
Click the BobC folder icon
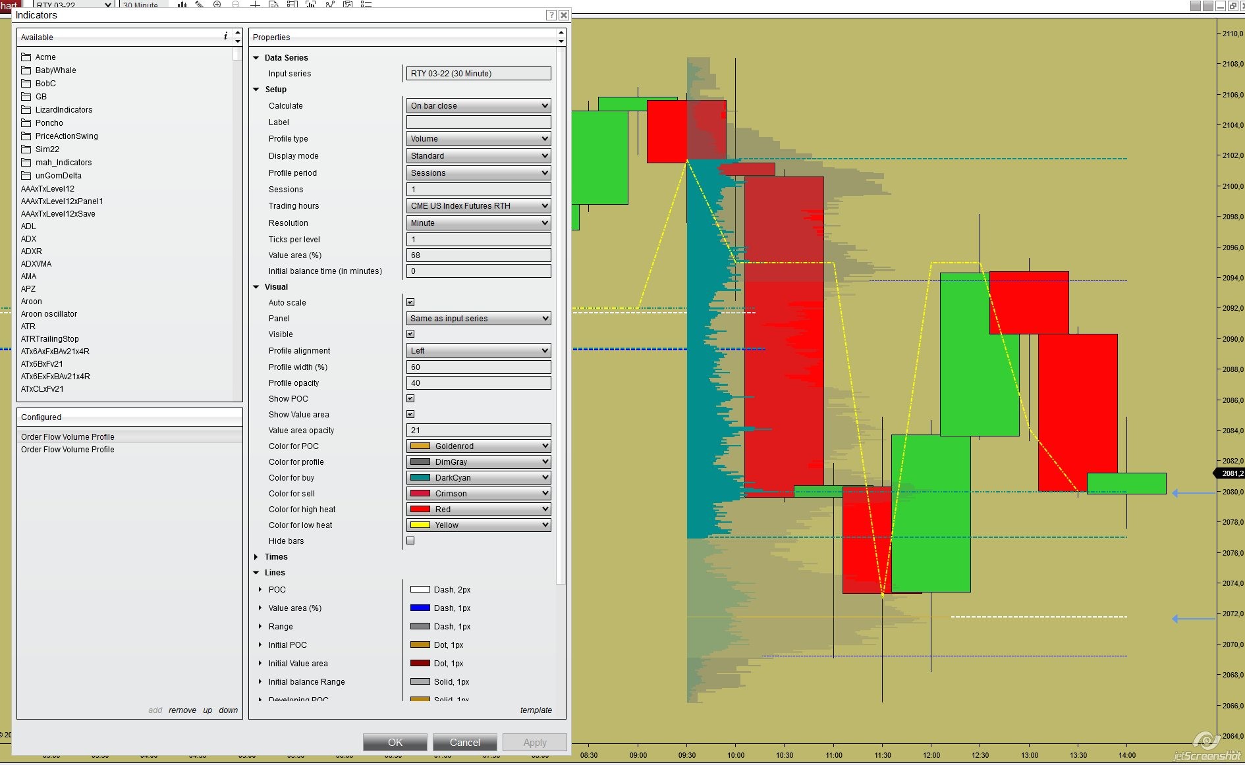coord(26,83)
